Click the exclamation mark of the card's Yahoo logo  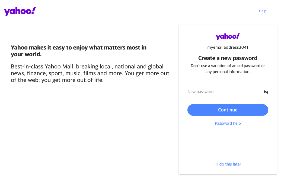tap(238, 36)
